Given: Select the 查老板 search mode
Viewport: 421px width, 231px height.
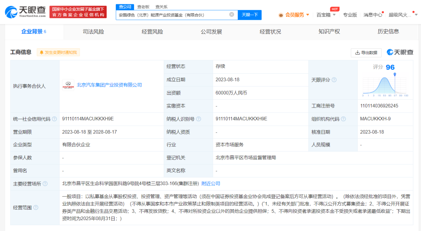Looking at the screenshot, I should tap(143, 7).
